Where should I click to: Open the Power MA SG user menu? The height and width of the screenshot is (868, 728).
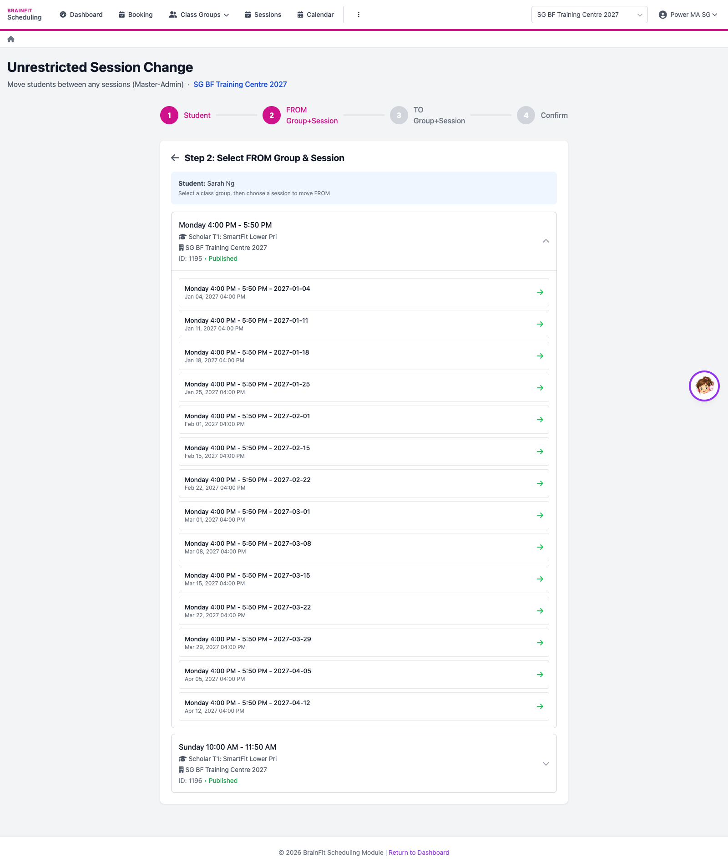[688, 15]
